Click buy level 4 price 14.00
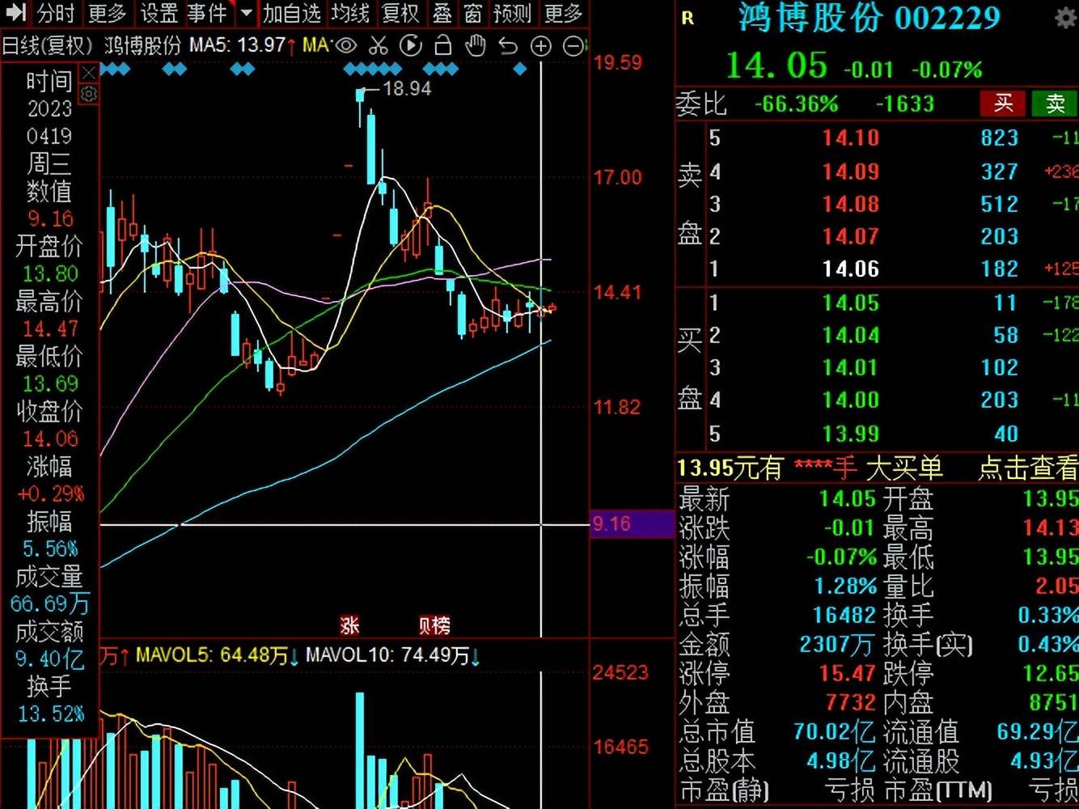 click(851, 400)
